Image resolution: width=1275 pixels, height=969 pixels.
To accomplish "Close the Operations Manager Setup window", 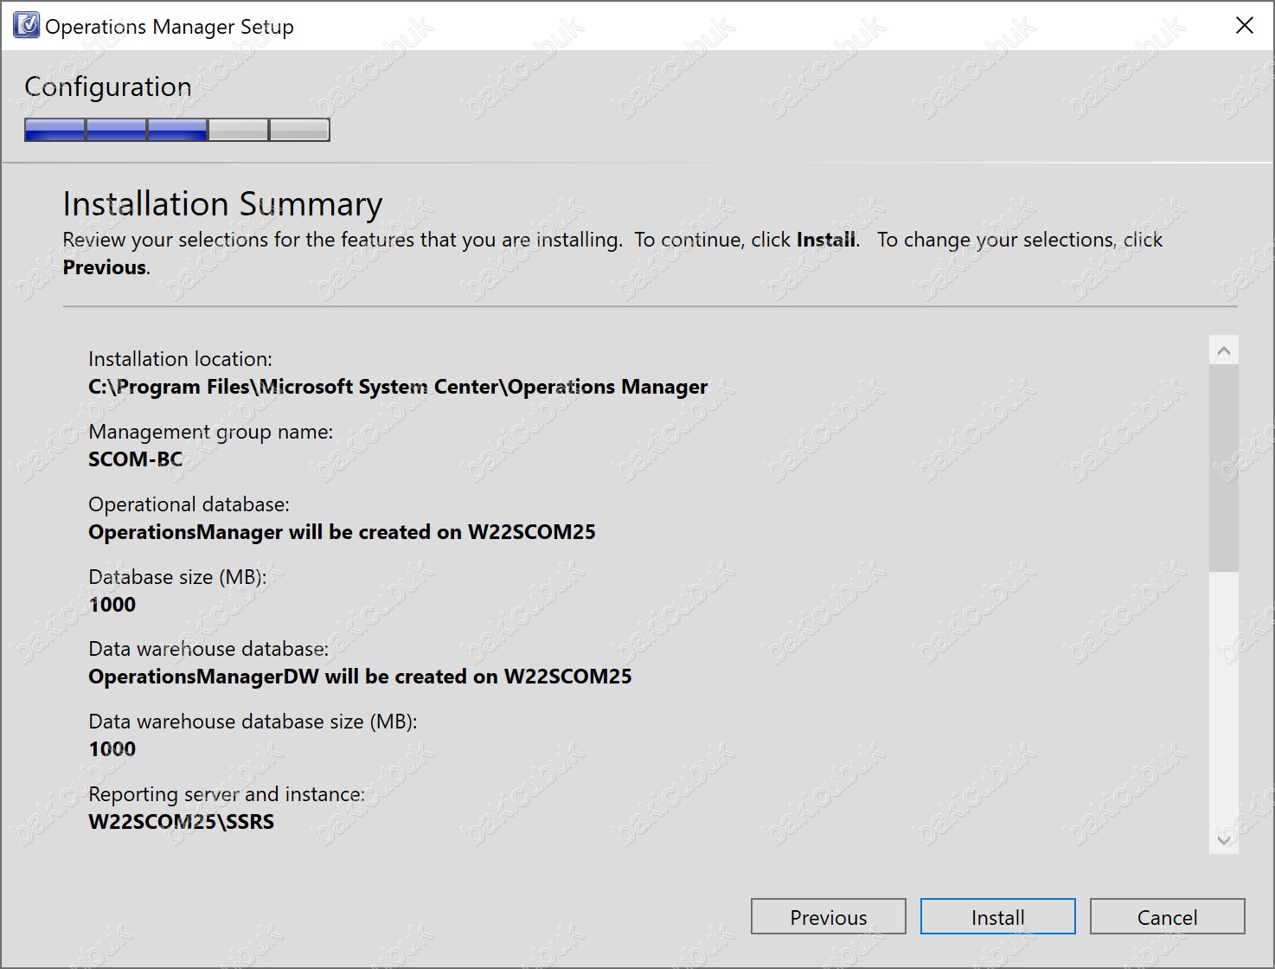I will coord(1245,26).
